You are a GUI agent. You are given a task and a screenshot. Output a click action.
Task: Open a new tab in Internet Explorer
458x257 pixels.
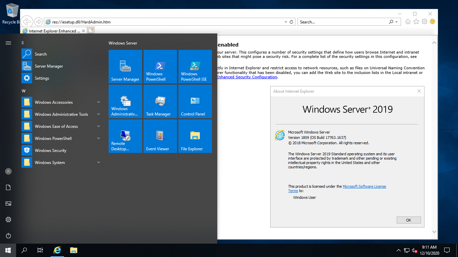(x=91, y=31)
